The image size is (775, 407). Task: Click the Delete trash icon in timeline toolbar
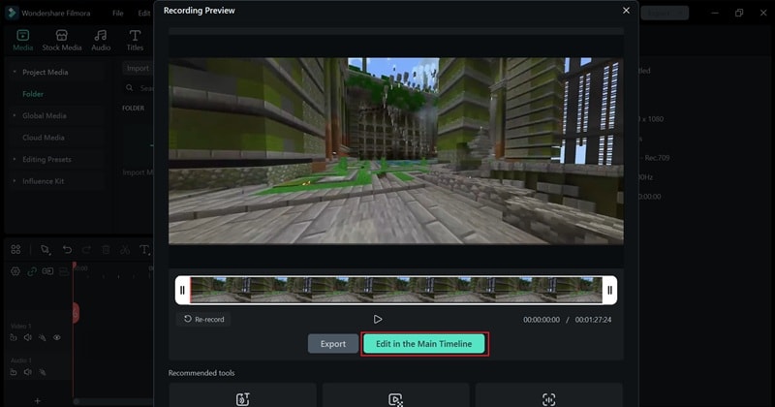pos(106,250)
